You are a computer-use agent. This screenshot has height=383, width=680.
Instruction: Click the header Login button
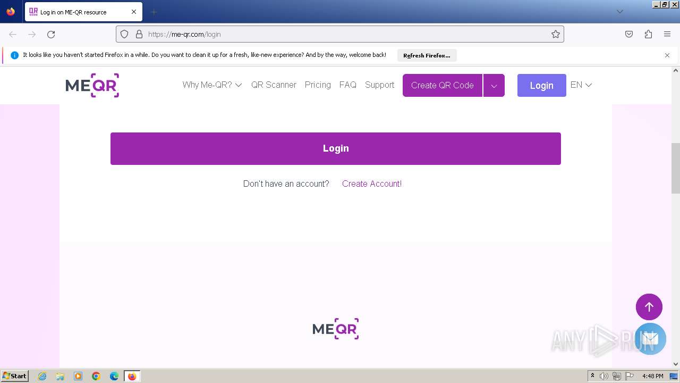[x=542, y=85]
